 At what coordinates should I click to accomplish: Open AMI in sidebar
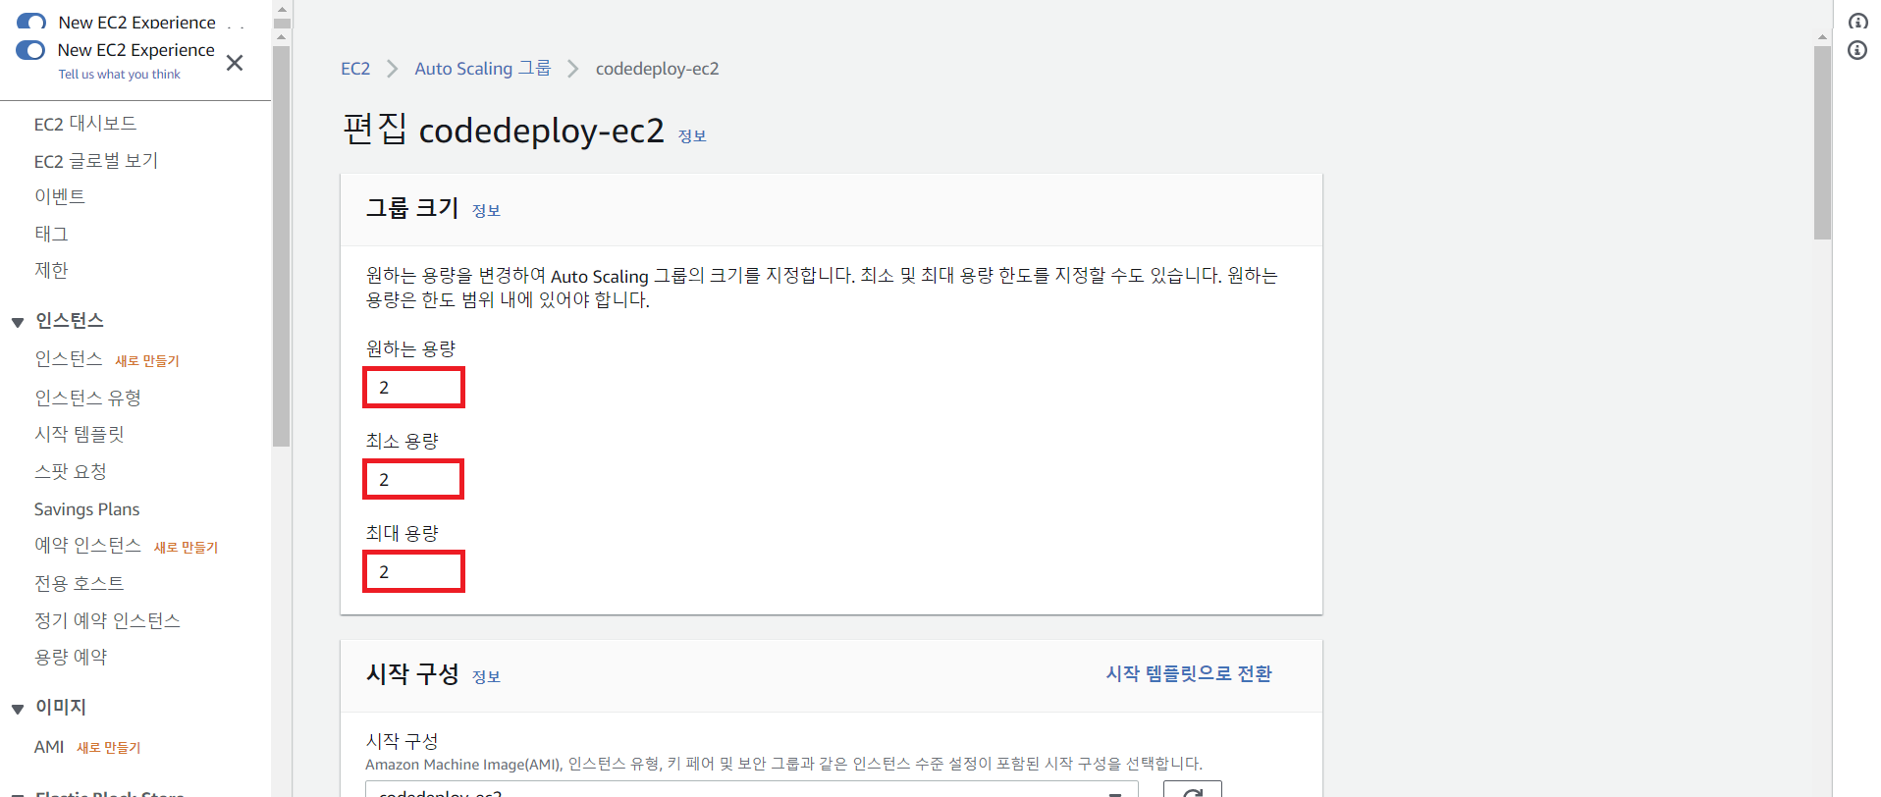(49, 747)
